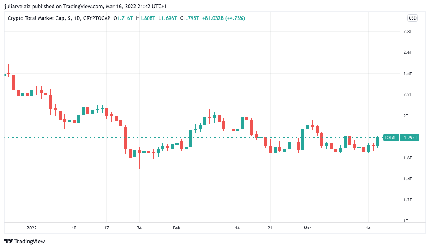Click the 2.8T price axis label
This screenshot has width=430, height=249.
(407, 32)
